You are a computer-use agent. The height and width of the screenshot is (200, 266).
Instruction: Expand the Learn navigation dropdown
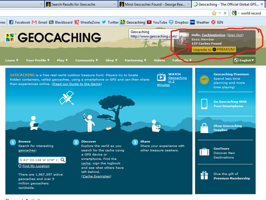tap(12, 60)
